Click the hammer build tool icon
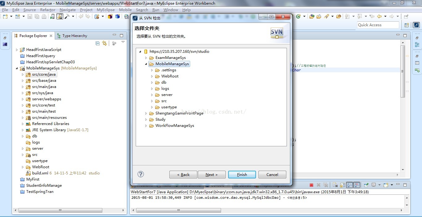Image resolution: width=422 pixels, height=217 pixels. (x=67, y=16)
